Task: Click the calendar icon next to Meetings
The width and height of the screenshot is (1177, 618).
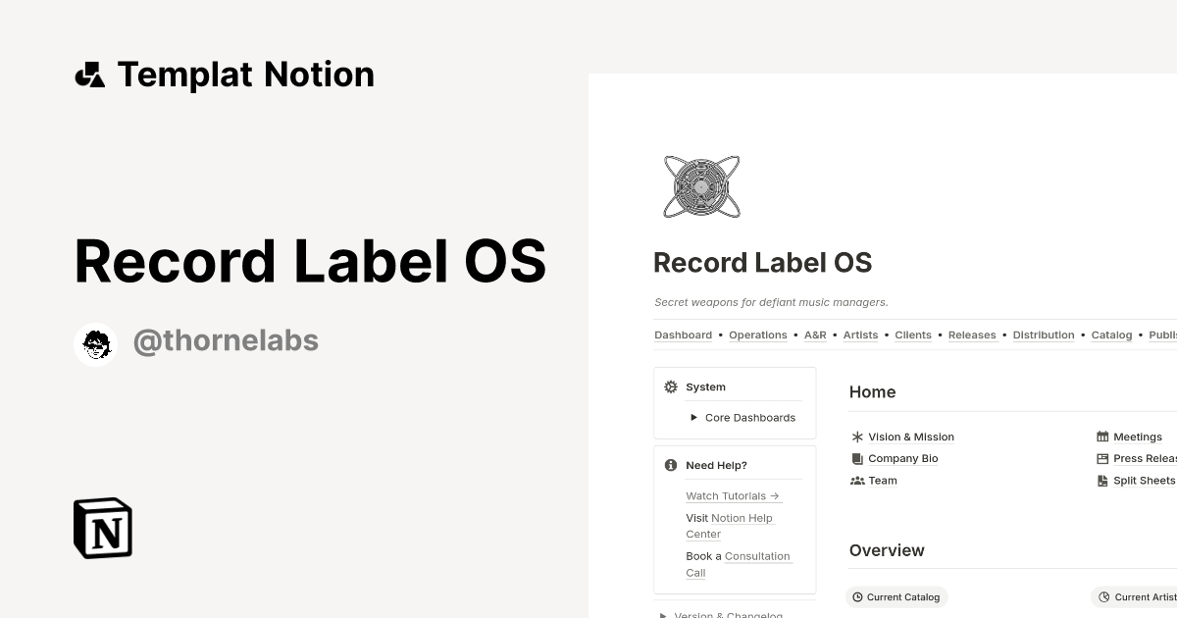Action: pyautogui.click(x=1101, y=437)
